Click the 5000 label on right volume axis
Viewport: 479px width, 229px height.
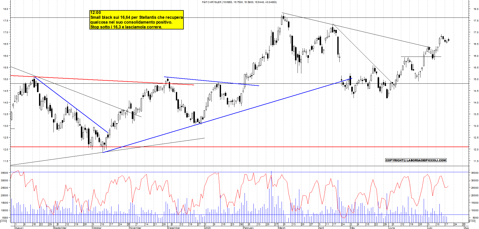pos(475,218)
